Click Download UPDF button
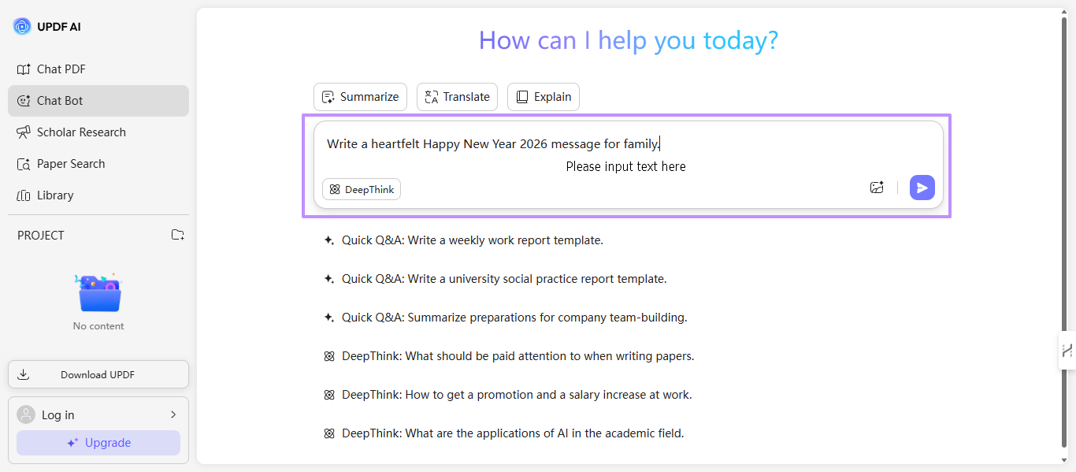 coord(98,374)
